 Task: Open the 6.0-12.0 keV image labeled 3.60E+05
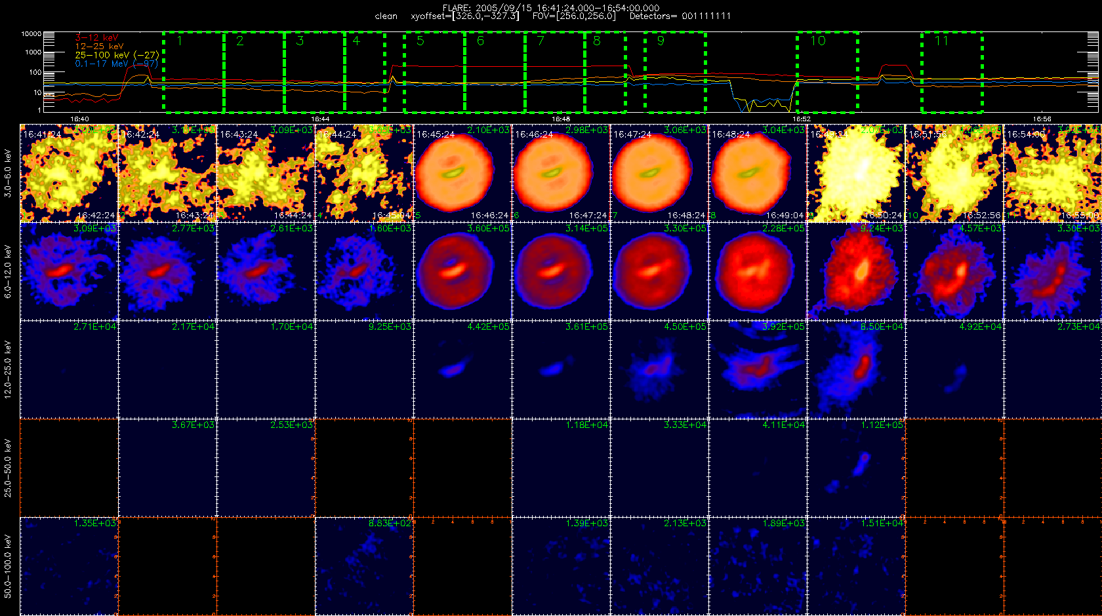tap(462, 271)
